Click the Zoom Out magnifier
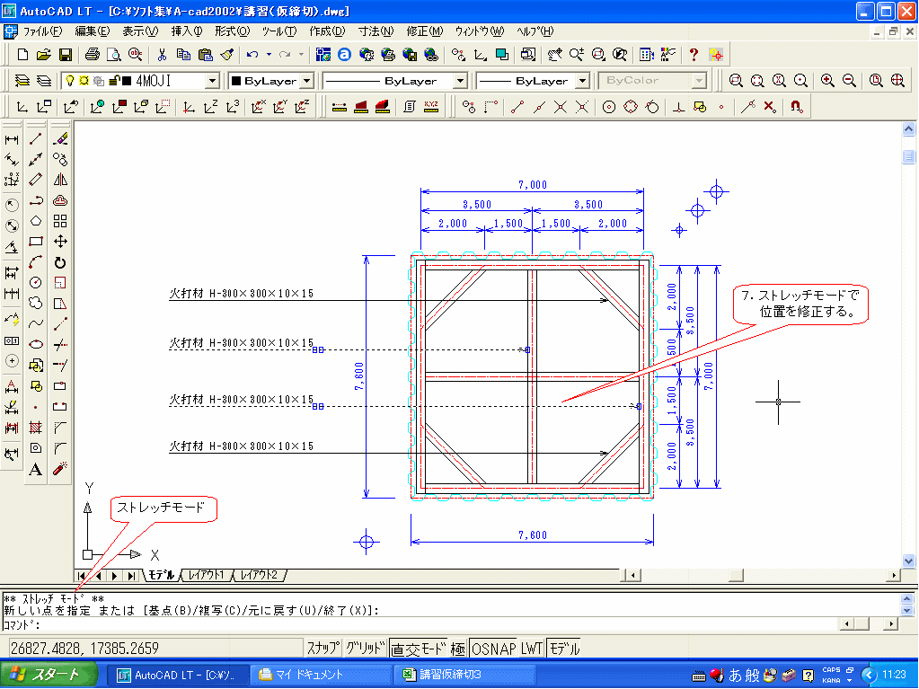Viewport: 919px width, 689px height. coord(849,80)
